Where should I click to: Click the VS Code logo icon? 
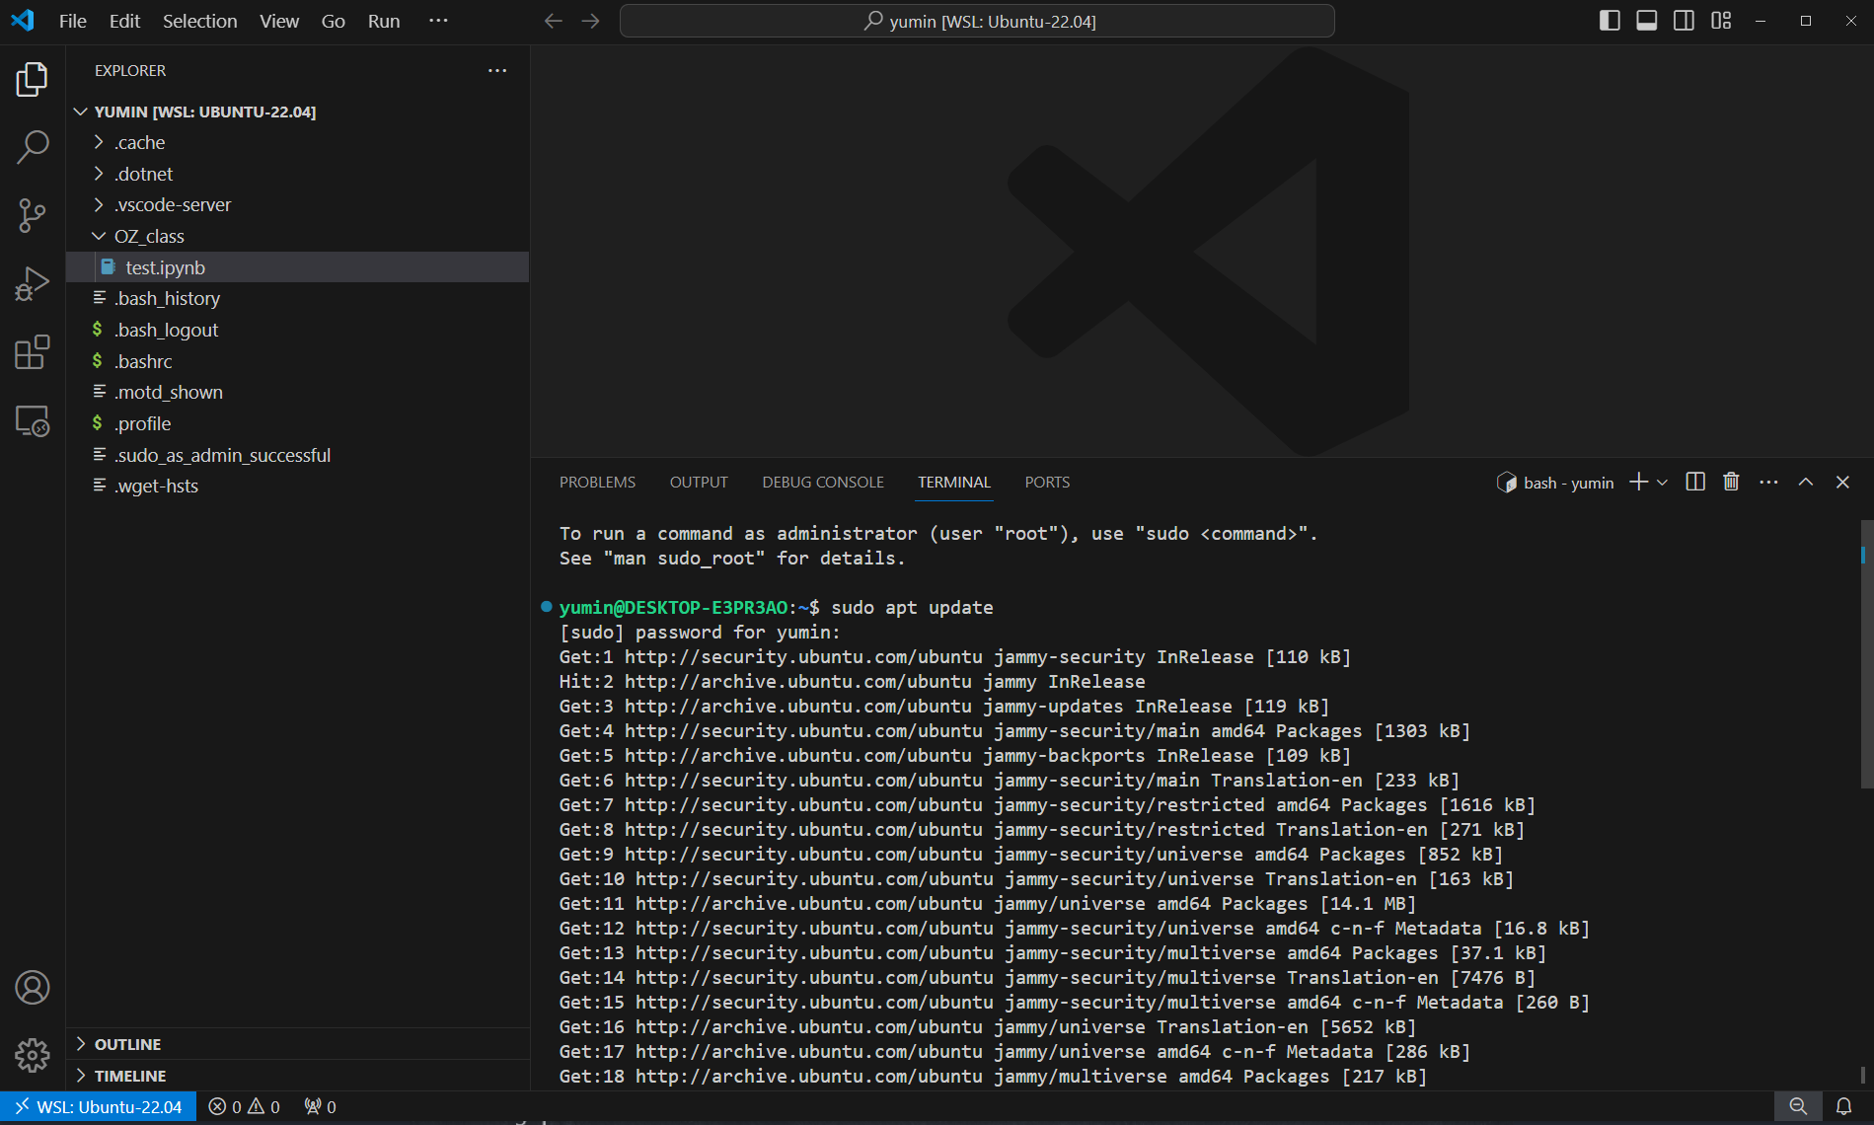[22, 21]
